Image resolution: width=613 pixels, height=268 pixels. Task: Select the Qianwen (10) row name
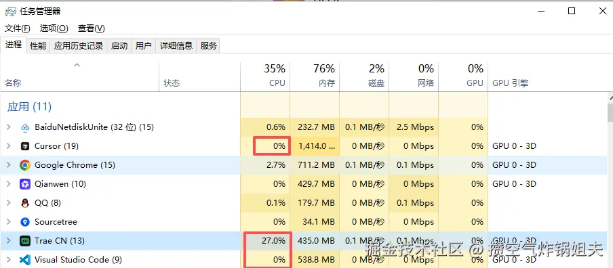(60, 184)
